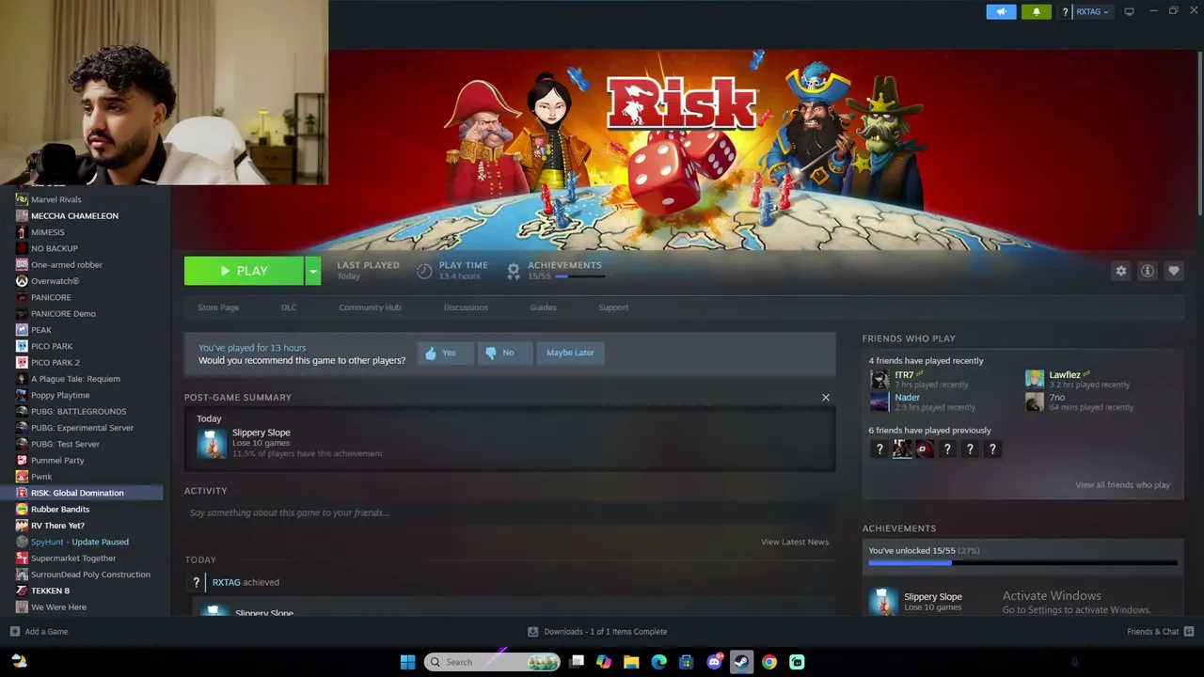The image size is (1204, 677).
Task: Open Discord from the taskbar
Action: (x=714, y=662)
